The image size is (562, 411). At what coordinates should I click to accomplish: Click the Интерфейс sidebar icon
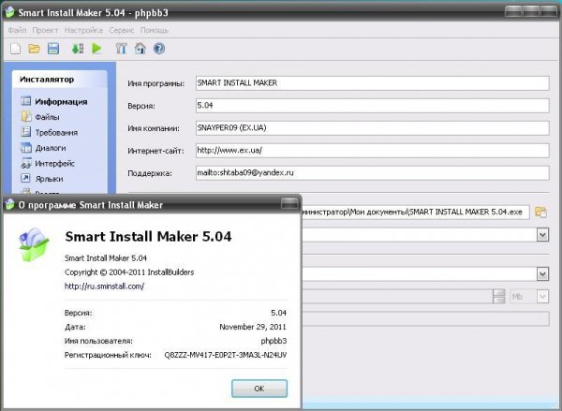point(26,164)
